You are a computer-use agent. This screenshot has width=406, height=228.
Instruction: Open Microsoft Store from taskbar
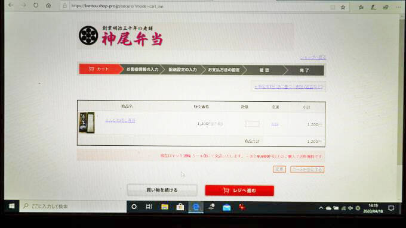coord(180,207)
